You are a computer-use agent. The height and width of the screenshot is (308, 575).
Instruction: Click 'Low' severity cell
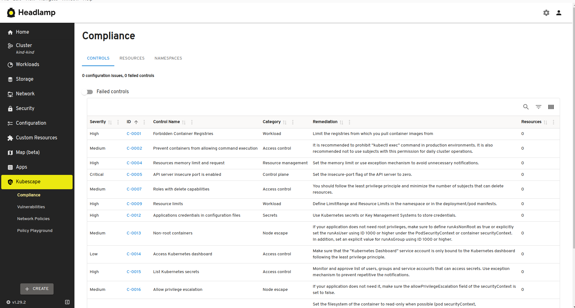(94, 254)
